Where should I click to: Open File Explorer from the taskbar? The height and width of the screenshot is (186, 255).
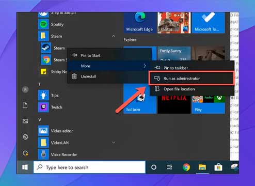coord(202,167)
